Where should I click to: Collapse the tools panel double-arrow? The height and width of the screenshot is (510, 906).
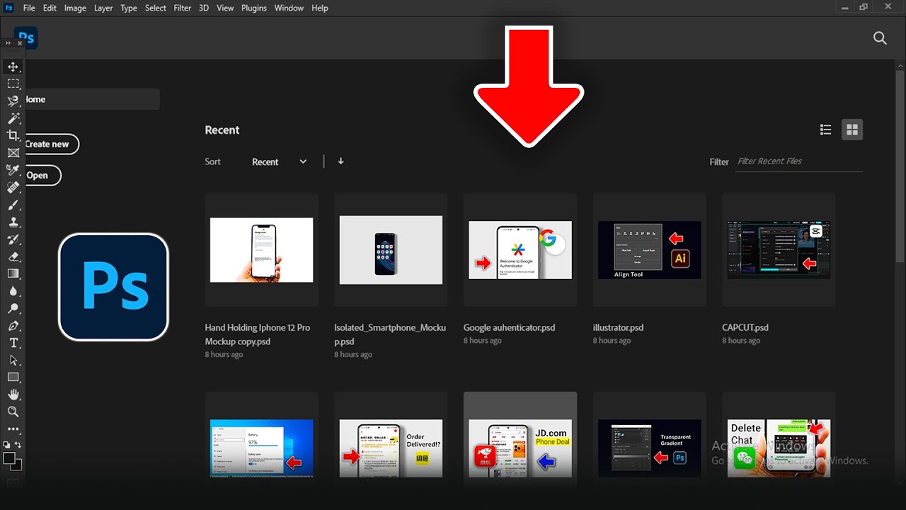click(8, 43)
